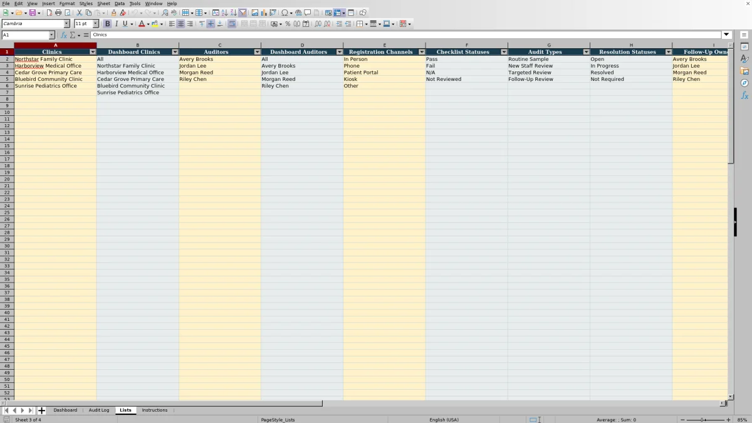This screenshot has height=423, width=752.
Task: Click the PageStyle_Lists status bar entry
Action: (x=278, y=420)
